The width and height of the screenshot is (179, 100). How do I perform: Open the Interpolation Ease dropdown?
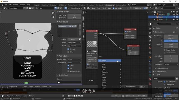[x=74, y=62]
